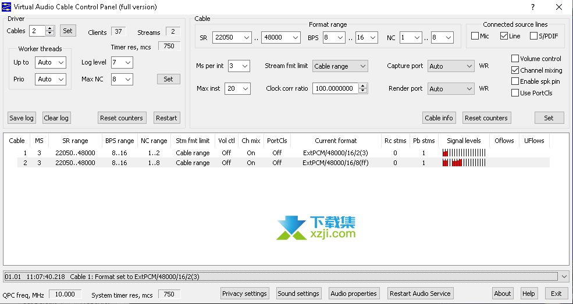
Task: Enable the Mic source line checkbox
Action: tap(475, 36)
